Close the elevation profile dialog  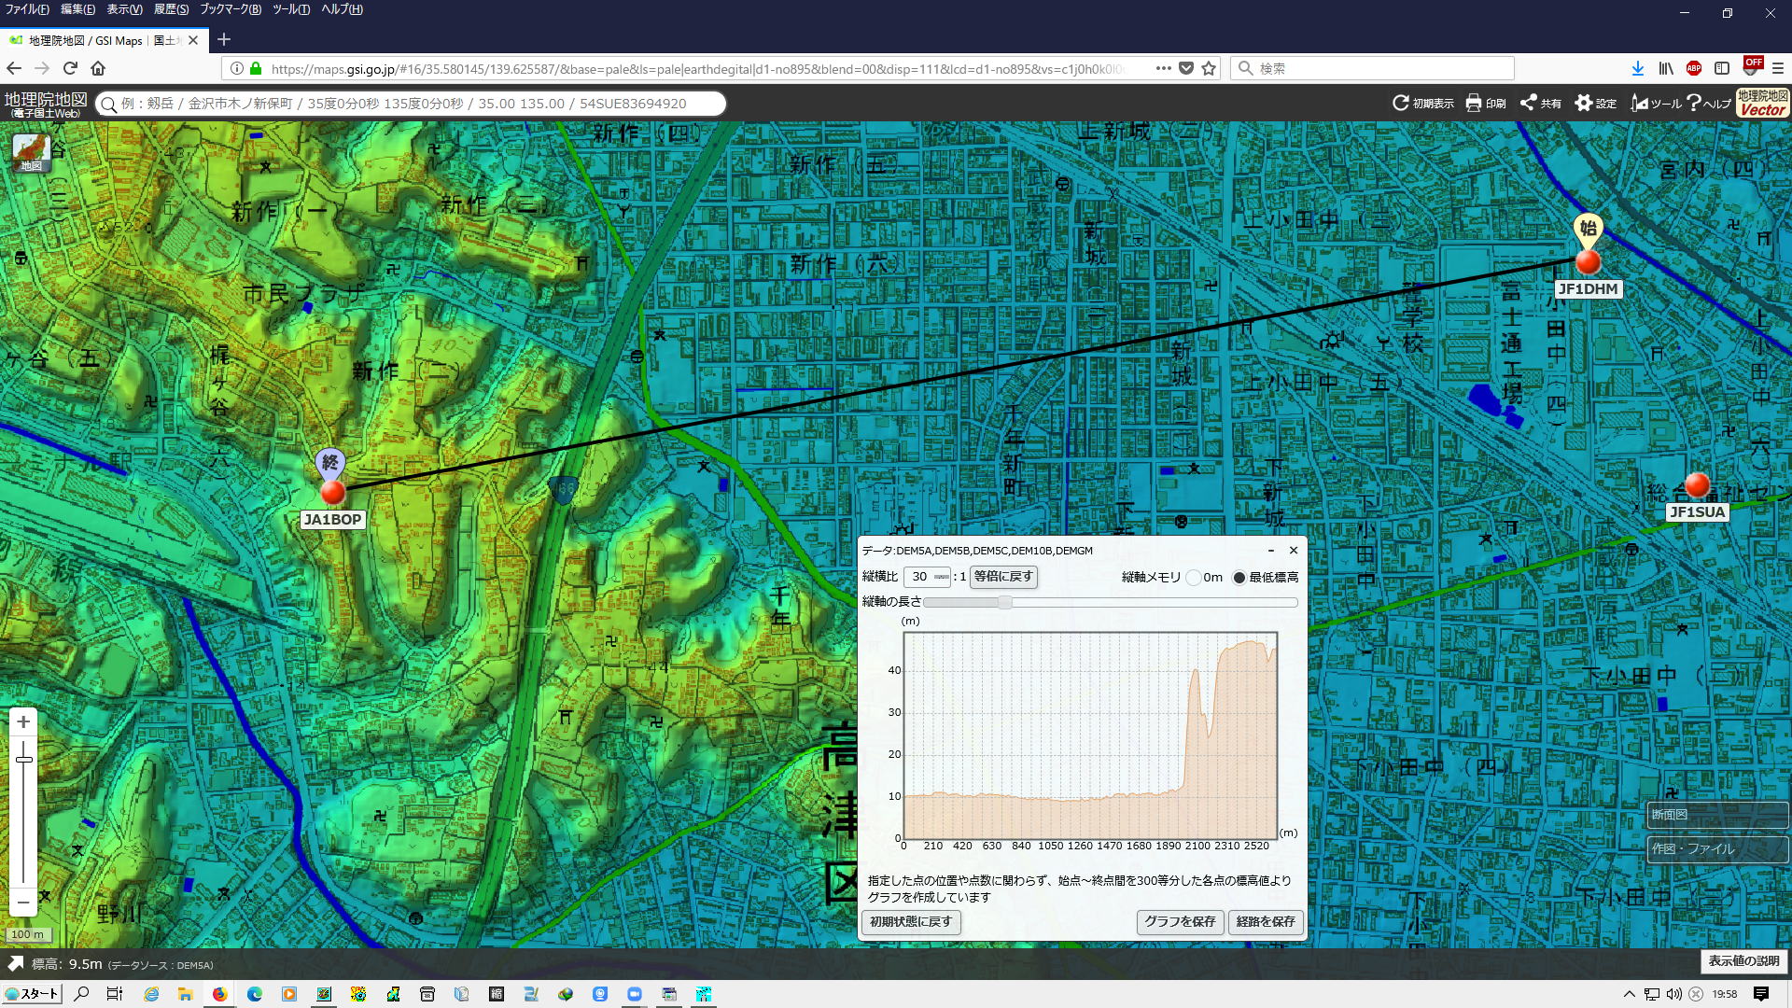pos(1294,551)
